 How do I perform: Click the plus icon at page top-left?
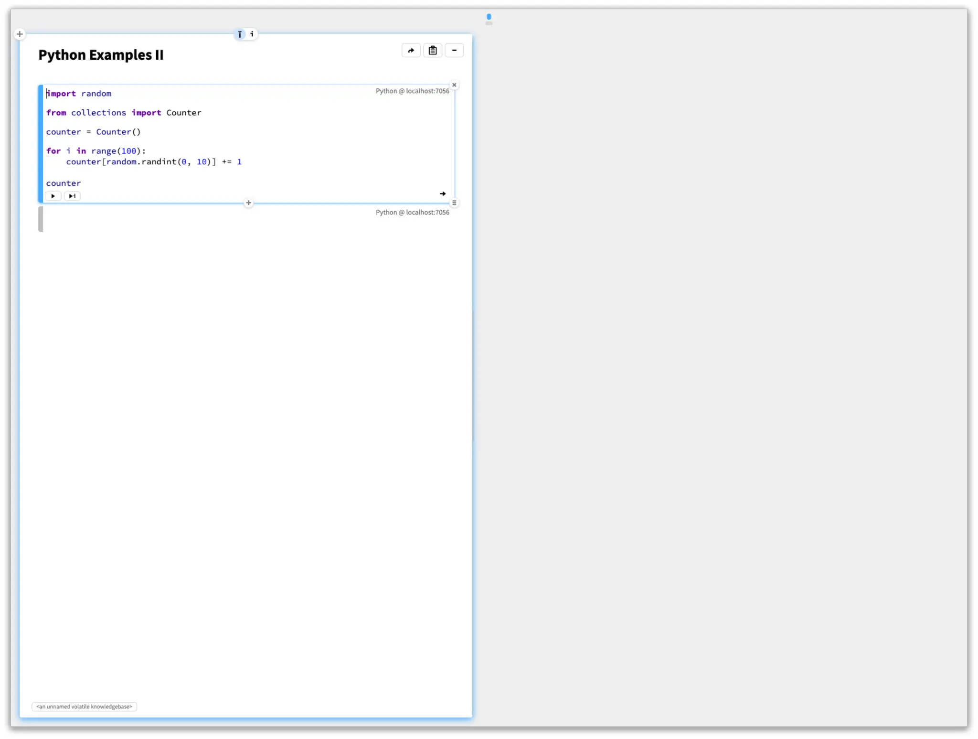pos(20,34)
